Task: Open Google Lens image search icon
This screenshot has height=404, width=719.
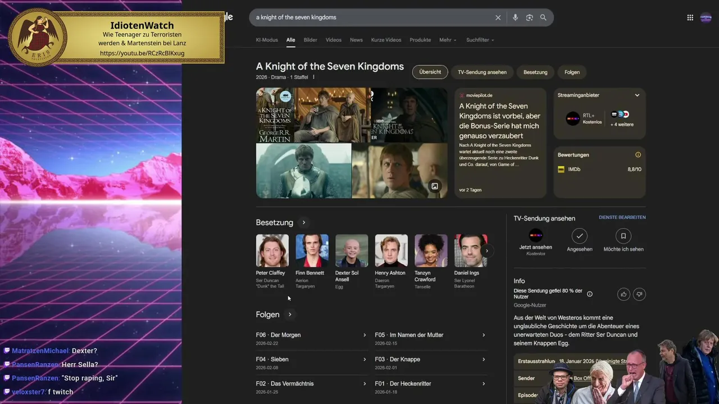Action: tap(529, 17)
